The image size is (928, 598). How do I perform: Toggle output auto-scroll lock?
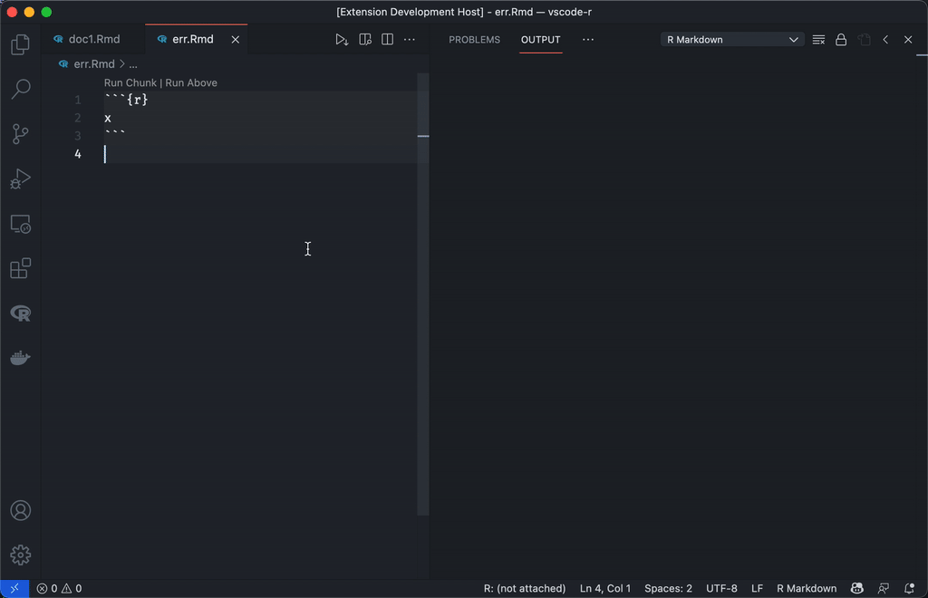pyautogui.click(x=841, y=40)
